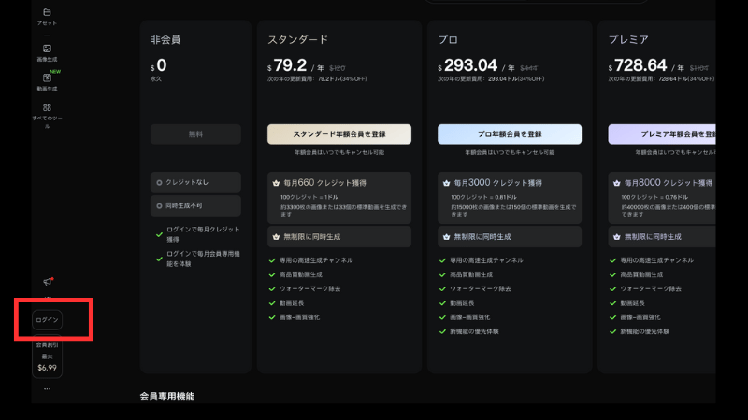Click 年額会員はいつでもキャンセル可能 under Pro button
The height and width of the screenshot is (420, 748).
tap(510, 152)
